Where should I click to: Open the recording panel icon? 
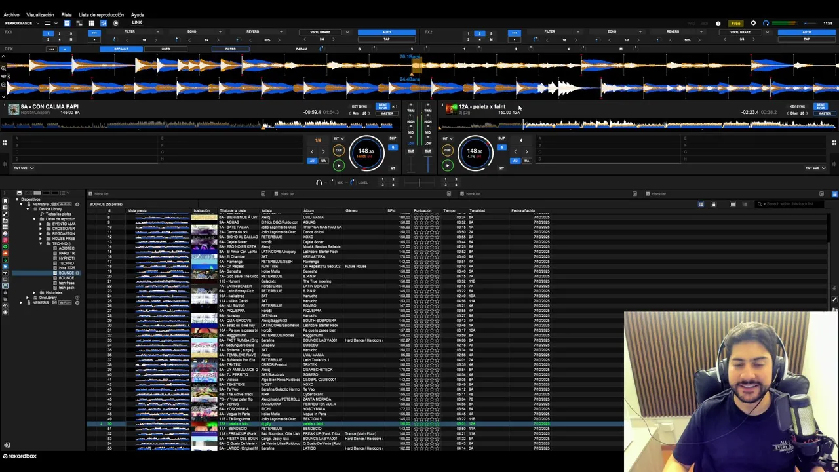[x=115, y=23]
